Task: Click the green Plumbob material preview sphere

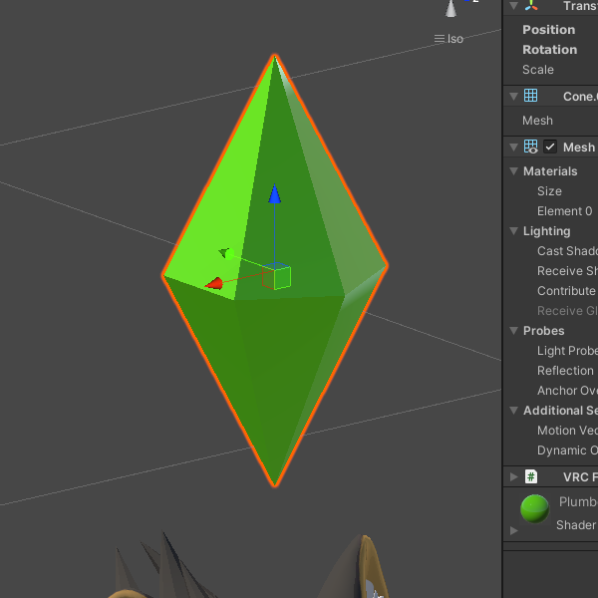Action: pyautogui.click(x=534, y=508)
